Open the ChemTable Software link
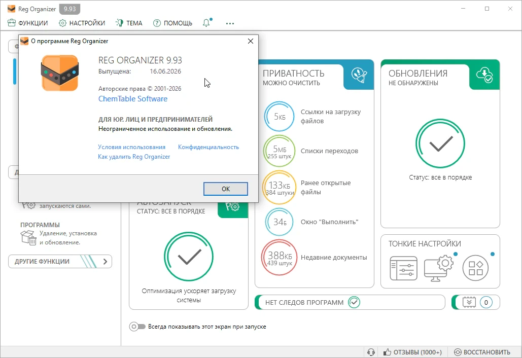Viewport: 522px width, 358px height. (133, 99)
